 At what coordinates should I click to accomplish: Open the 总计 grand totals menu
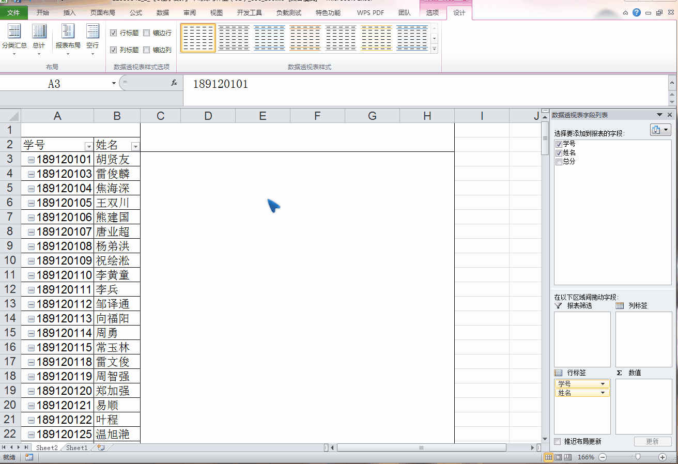tap(39, 39)
